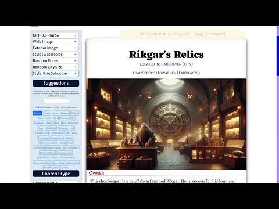Image resolution: width=279 pixels, height=209 pixels.
Task: Select the Epic tag
Action: click(73, 118)
